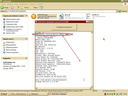Open the Back button history dropdown
Screen dimensions: 128x96
pyautogui.click(x=9, y=8)
